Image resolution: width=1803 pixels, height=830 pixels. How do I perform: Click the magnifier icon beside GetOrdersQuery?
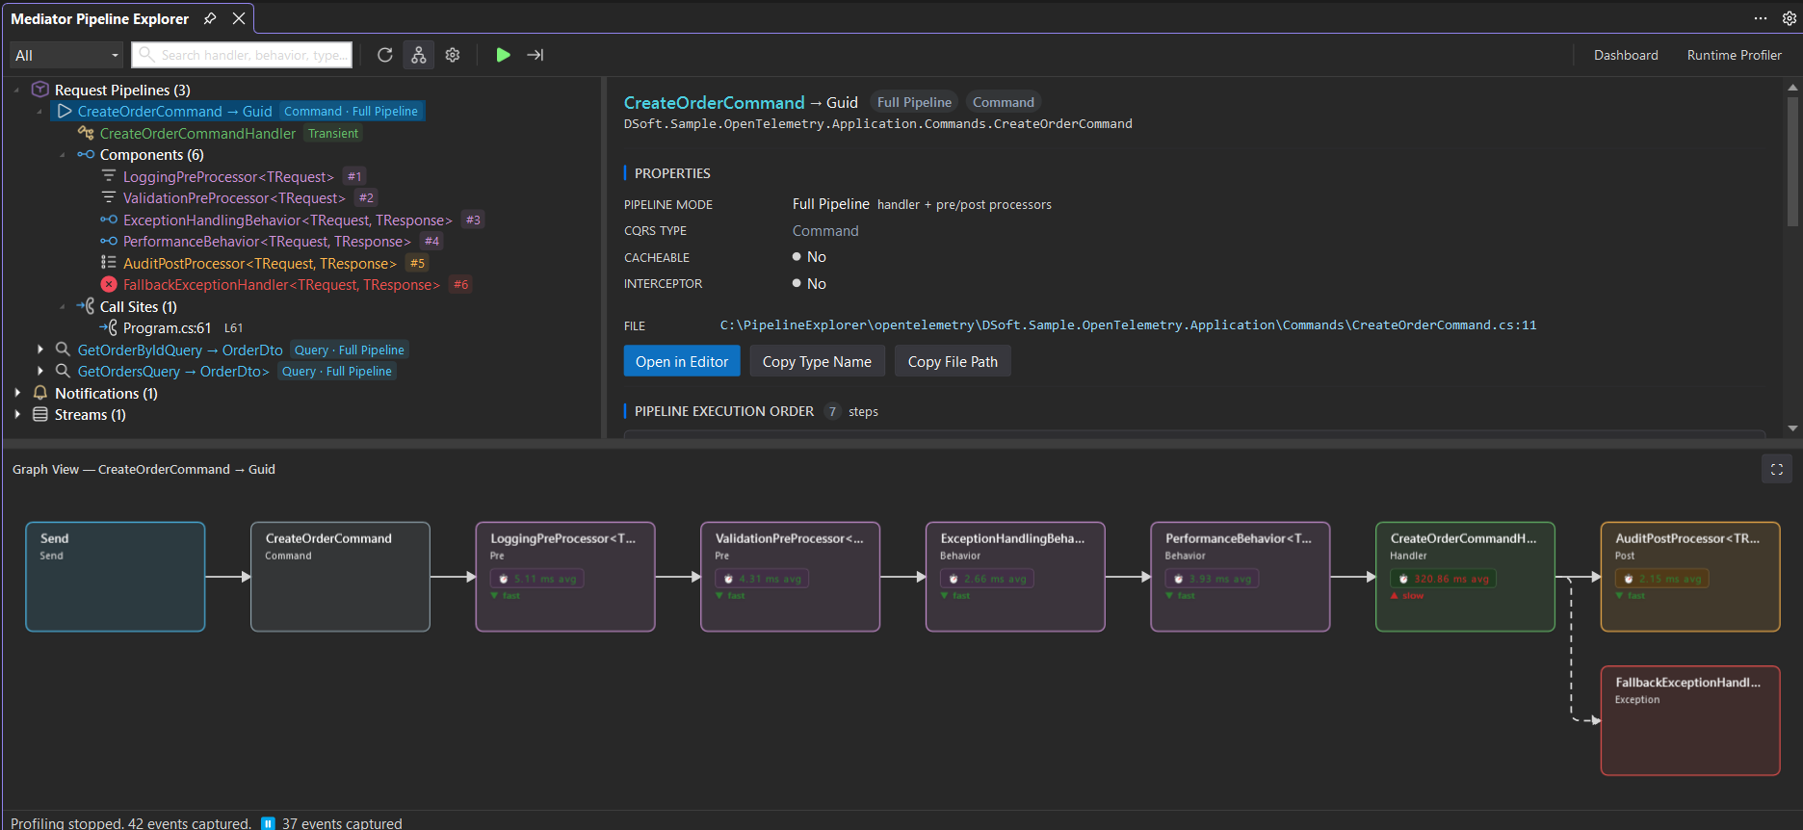point(63,371)
